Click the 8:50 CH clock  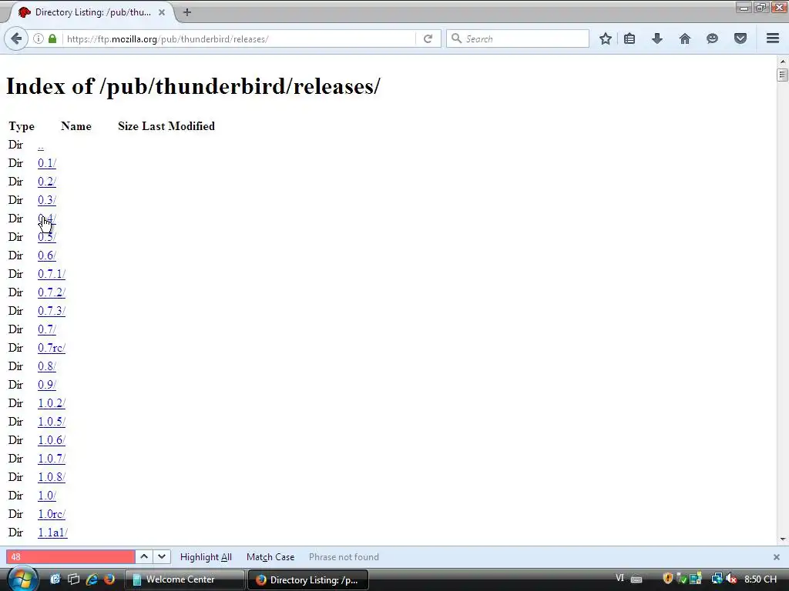click(x=760, y=579)
